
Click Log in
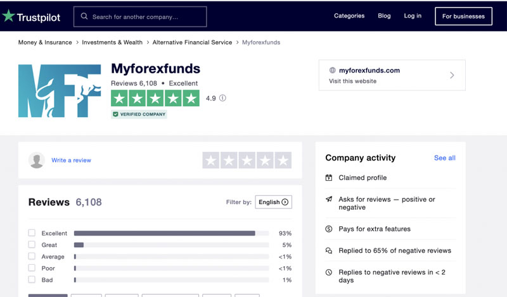(x=413, y=16)
